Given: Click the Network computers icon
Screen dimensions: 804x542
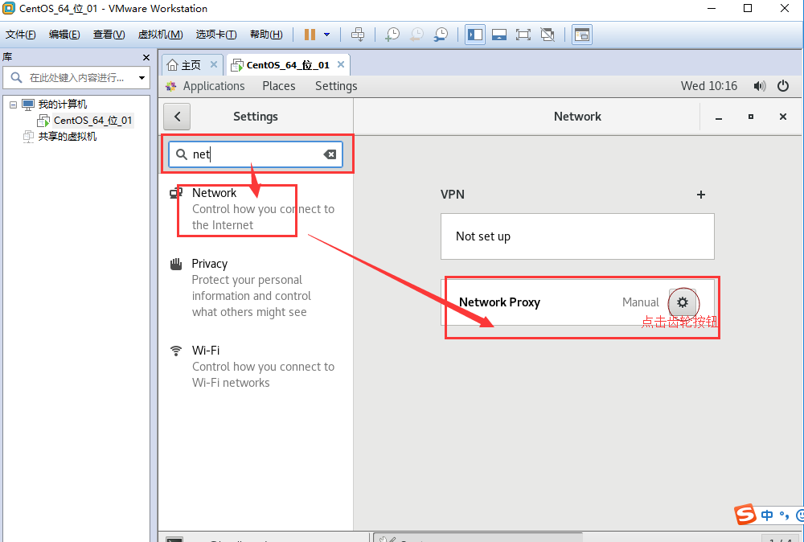Looking at the screenshot, I should click(176, 193).
